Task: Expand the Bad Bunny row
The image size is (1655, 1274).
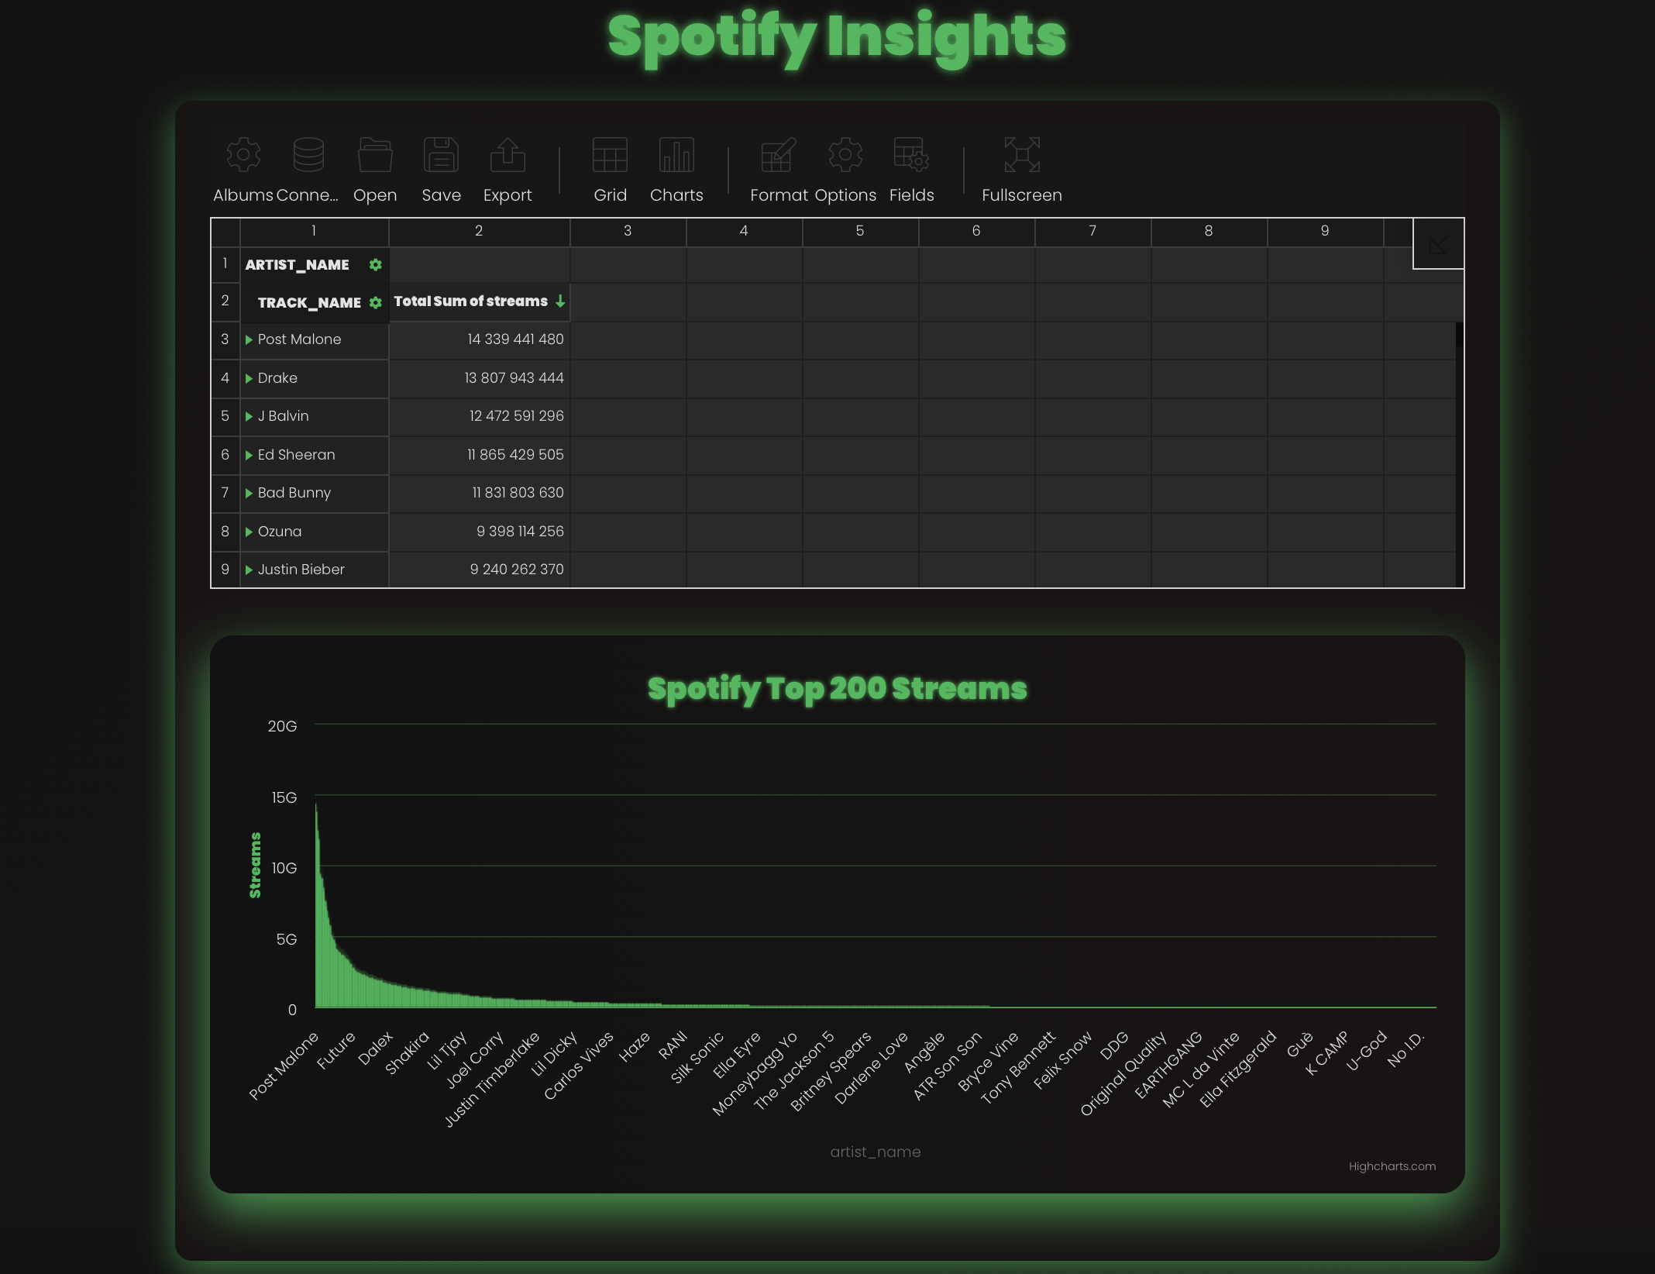Action: coord(249,494)
